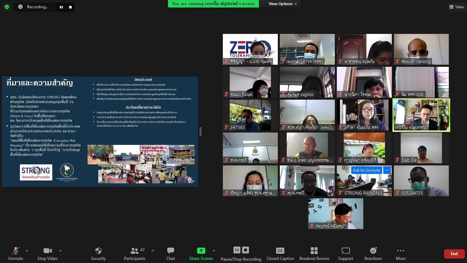Open the View layout menu
Viewport: 467px width, 263px height.
456,7
